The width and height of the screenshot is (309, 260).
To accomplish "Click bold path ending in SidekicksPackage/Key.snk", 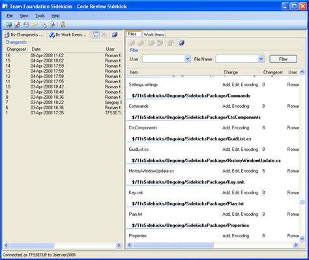I will click(x=188, y=182).
